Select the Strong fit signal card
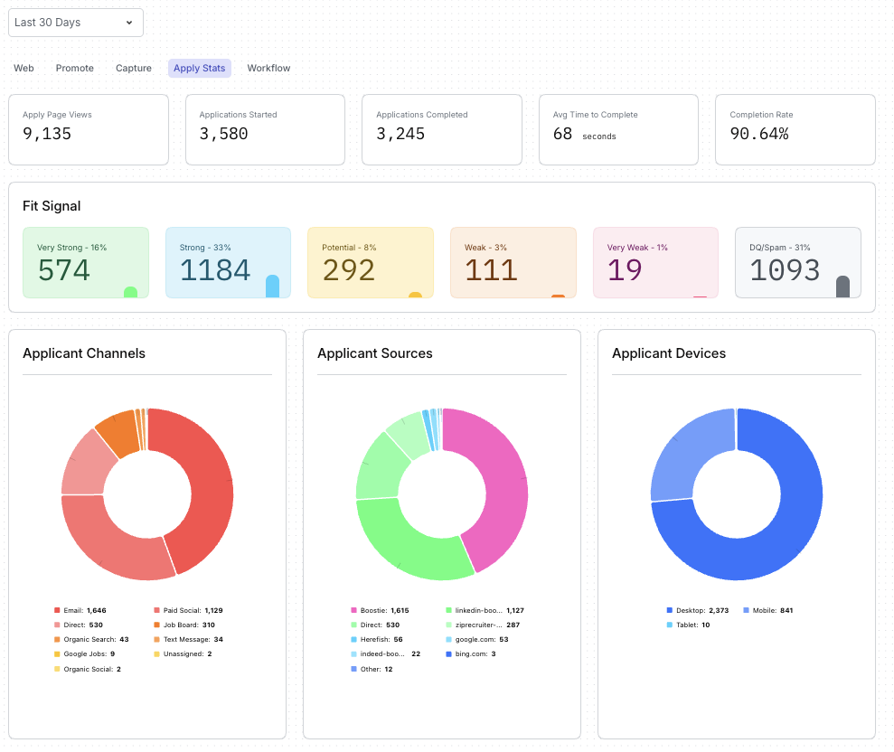 point(228,262)
